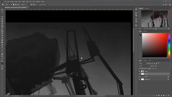The image size is (172, 97).
Task: Click the Quick Mask mode icon
Action: click(2, 66)
